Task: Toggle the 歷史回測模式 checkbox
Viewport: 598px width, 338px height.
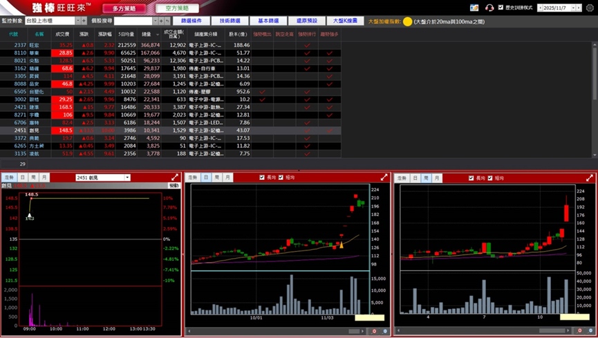Action: tap(501, 8)
